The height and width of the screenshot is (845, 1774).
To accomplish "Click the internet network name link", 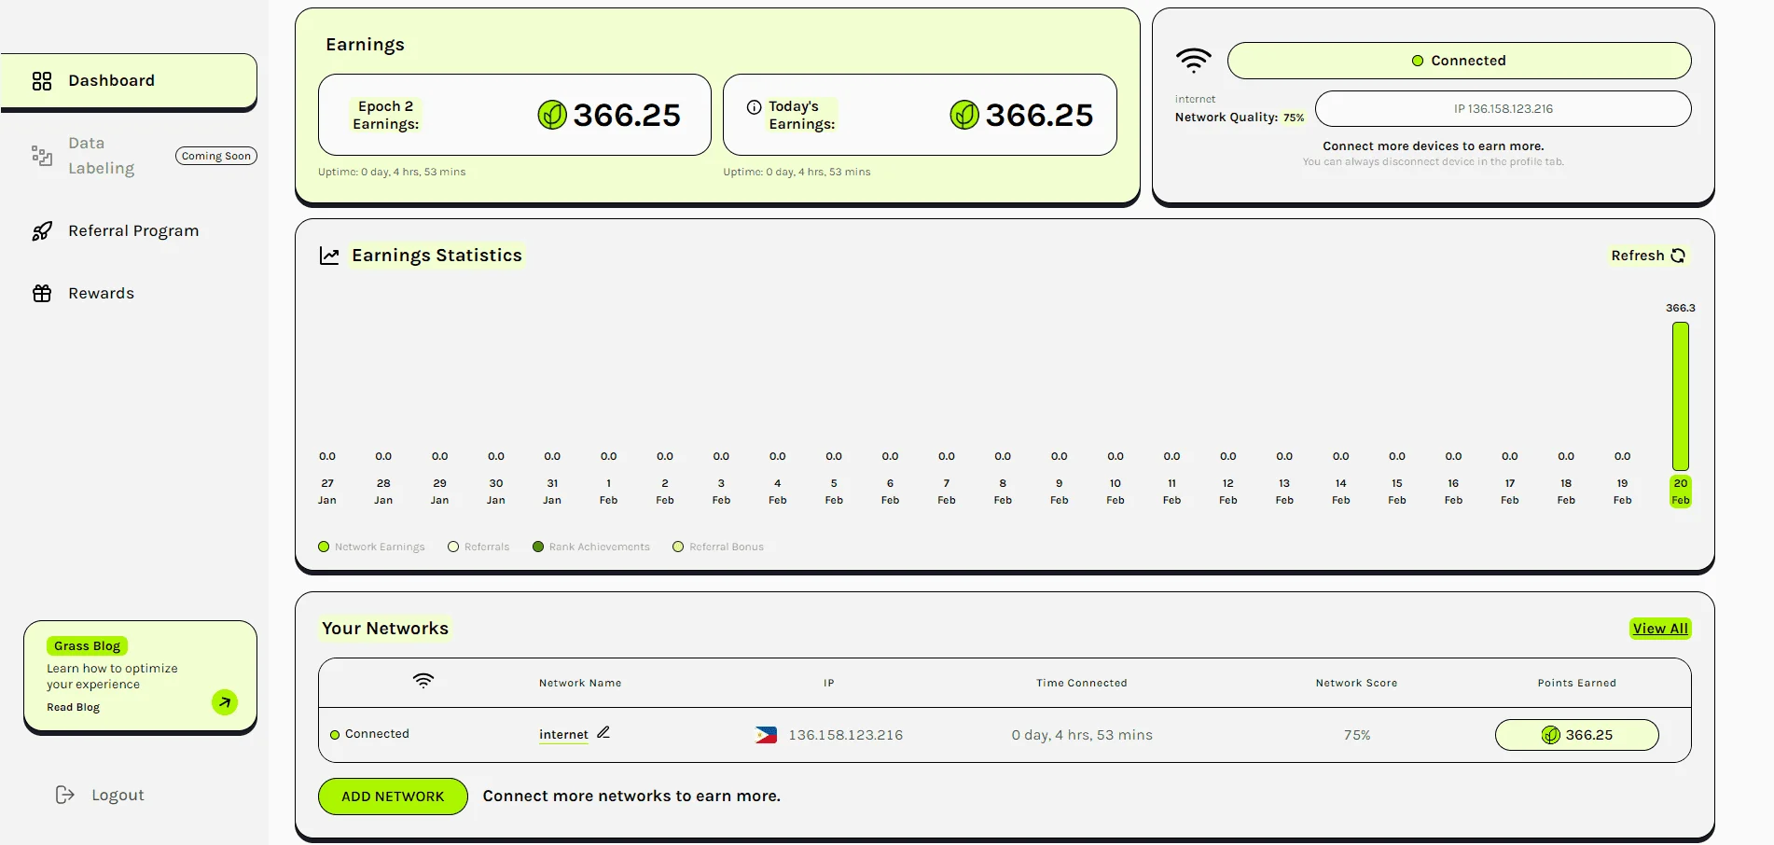I will (x=564, y=735).
